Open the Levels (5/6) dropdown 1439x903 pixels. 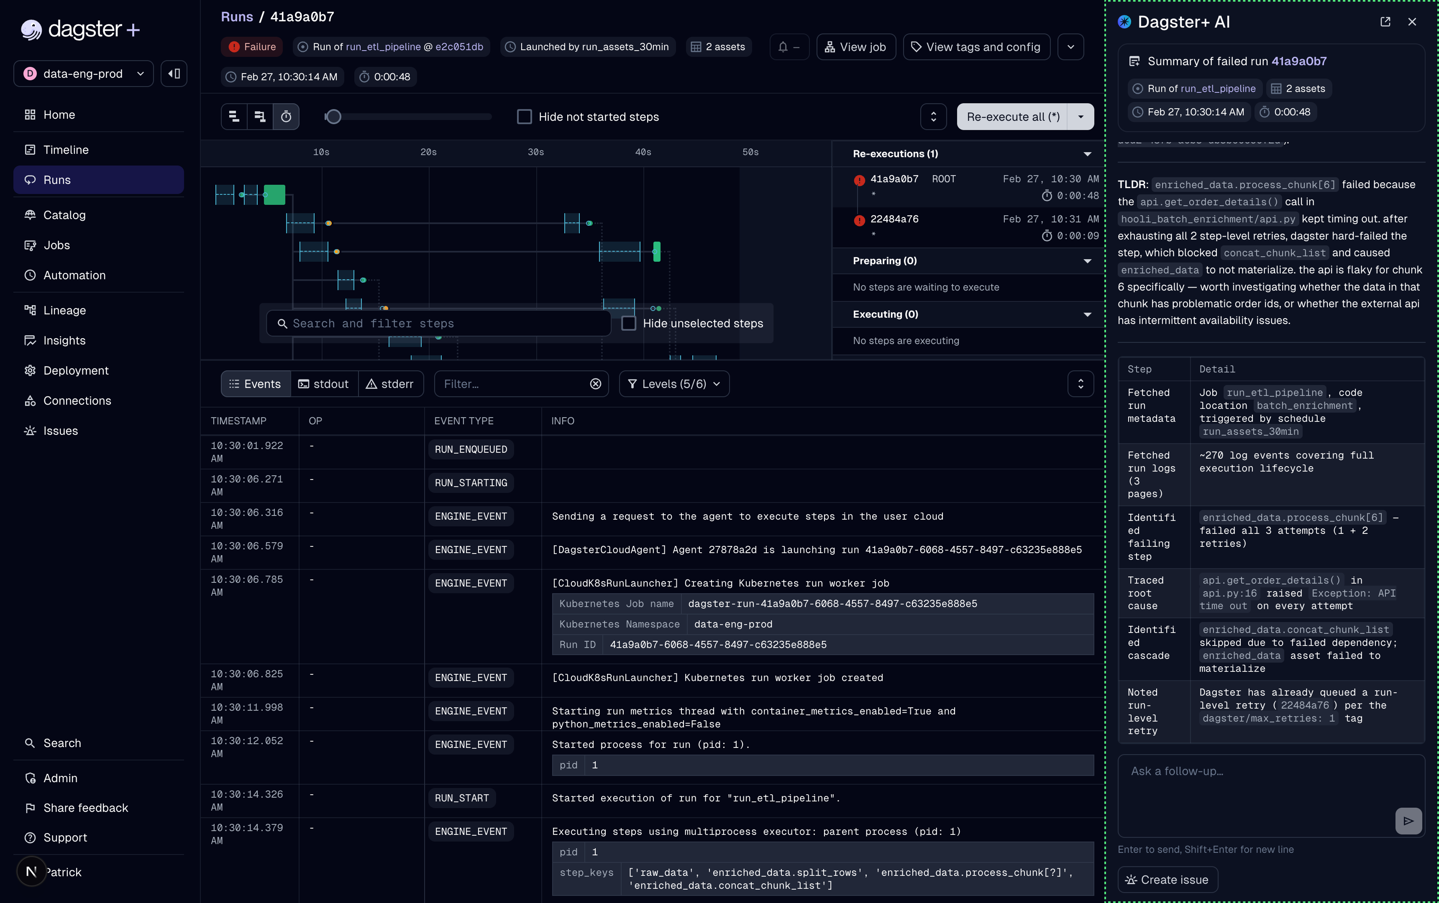pos(673,384)
